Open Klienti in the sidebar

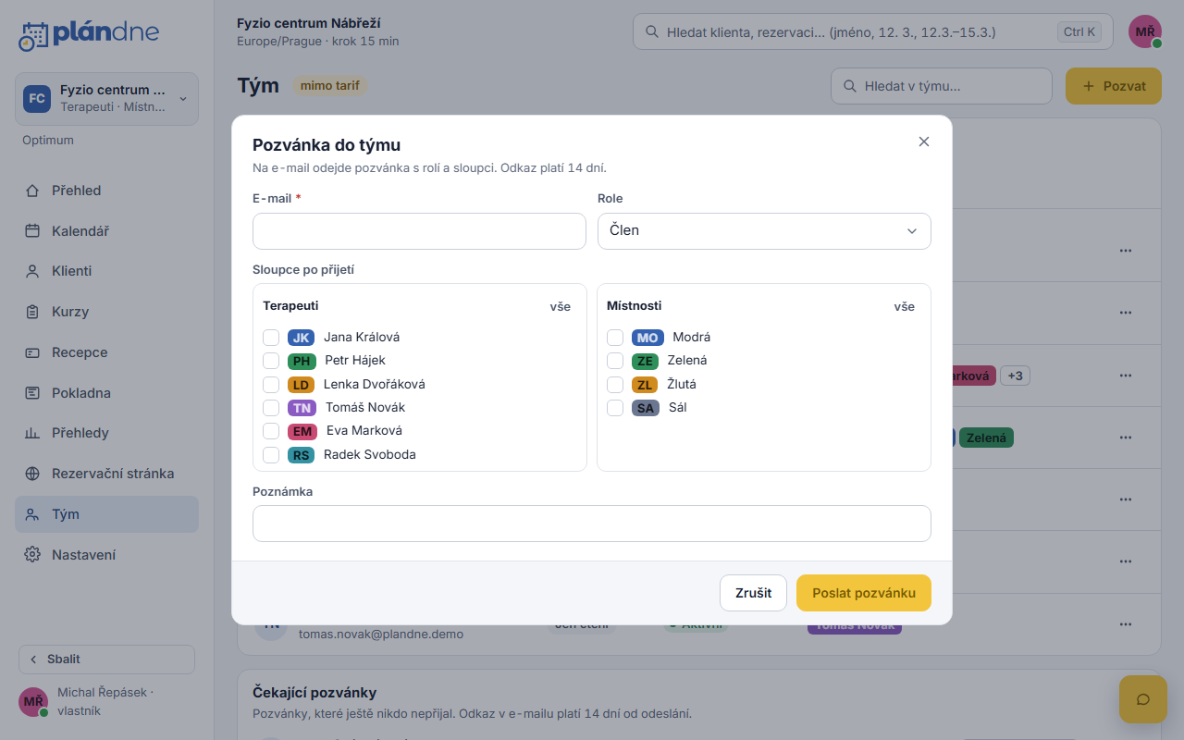(106, 271)
